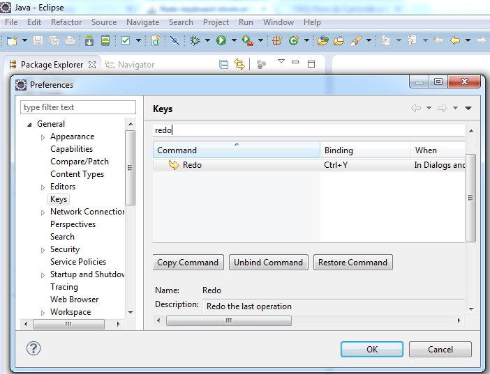Click the Save All icon
Screen dimensions: 490x374
click(54, 40)
